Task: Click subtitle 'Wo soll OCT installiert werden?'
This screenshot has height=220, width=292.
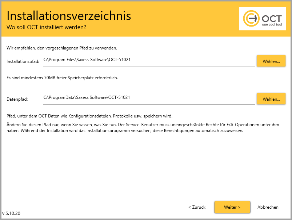Action: [x=46, y=27]
